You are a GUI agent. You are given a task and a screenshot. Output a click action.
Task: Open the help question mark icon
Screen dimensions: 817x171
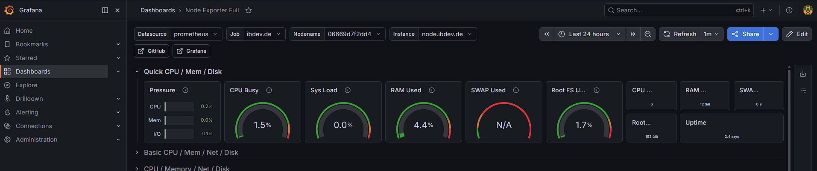(789, 10)
